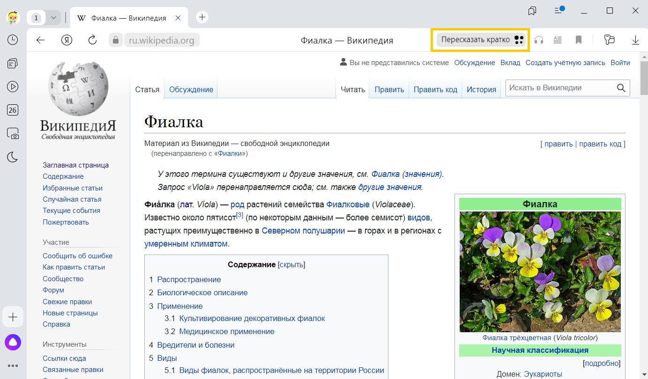Open Alice voice assistant purple icon
648x379 pixels.
click(13, 343)
